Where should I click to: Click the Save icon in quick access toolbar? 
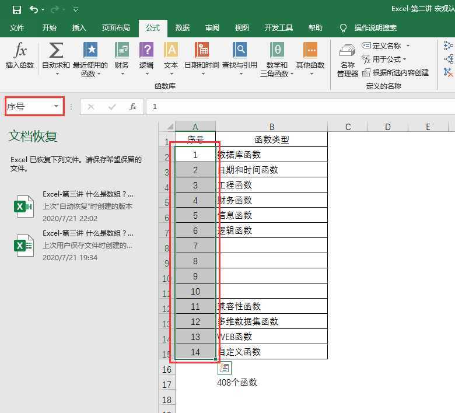[x=16, y=9]
